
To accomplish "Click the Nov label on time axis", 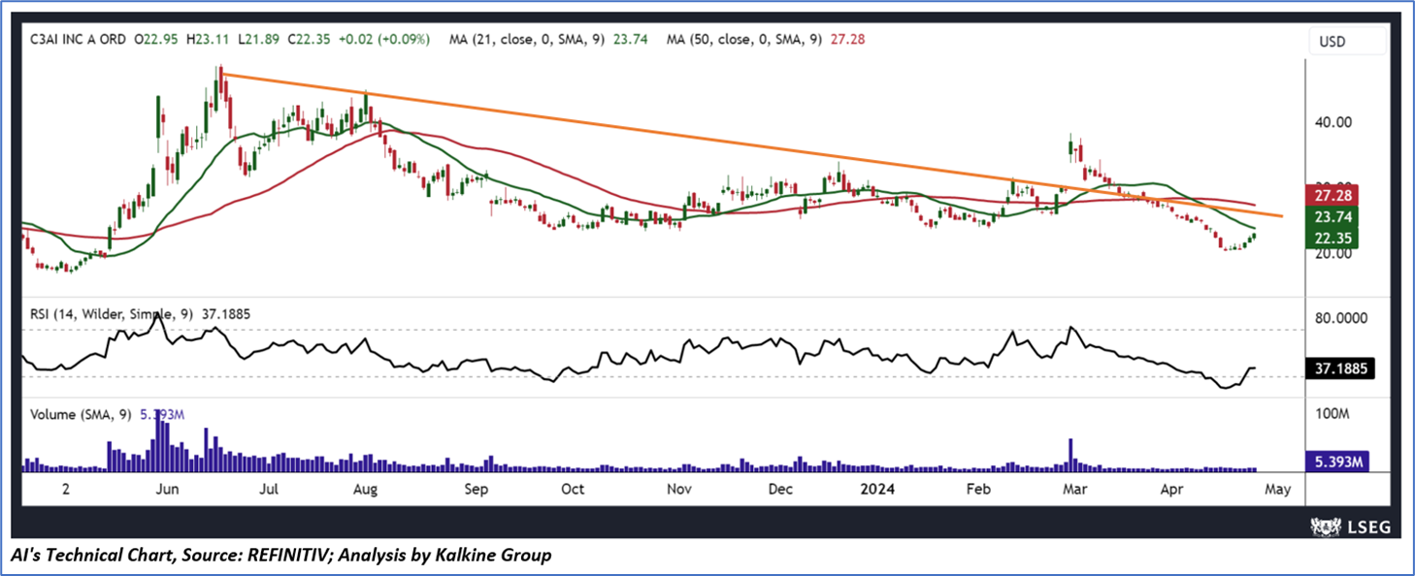I will tap(678, 489).
